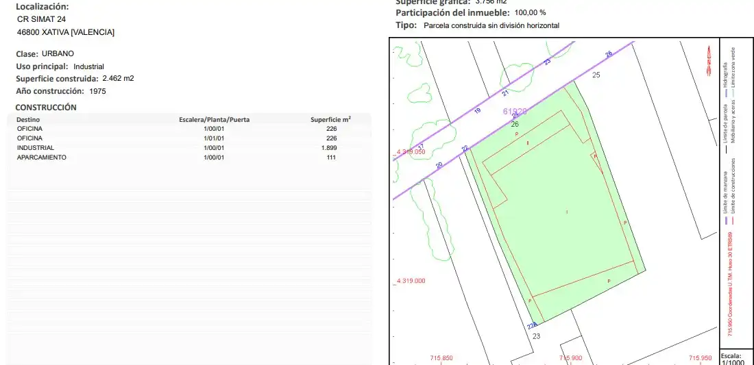The image size is (754, 365).
Task: Click the 'URBANO' class value
Action: pyautogui.click(x=58, y=54)
